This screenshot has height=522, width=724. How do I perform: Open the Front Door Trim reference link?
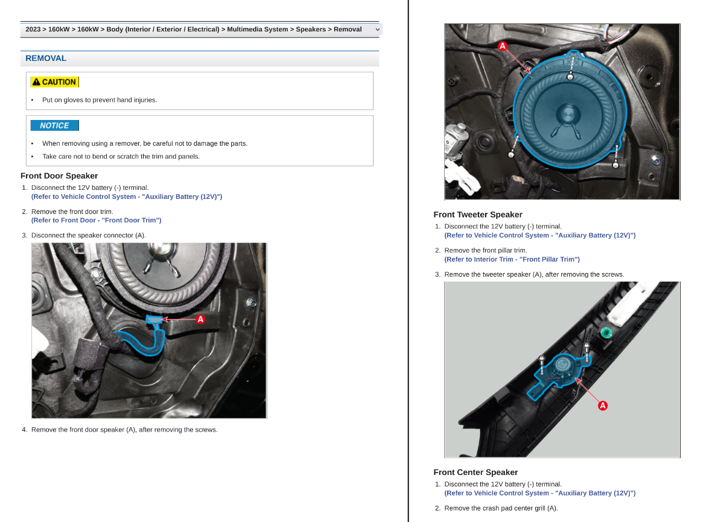point(97,220)
